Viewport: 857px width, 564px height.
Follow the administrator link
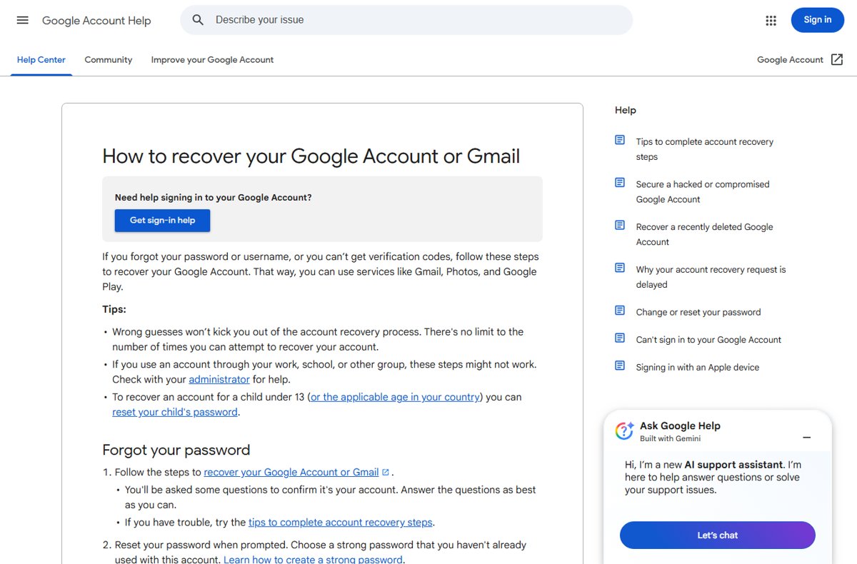(219, 379)
